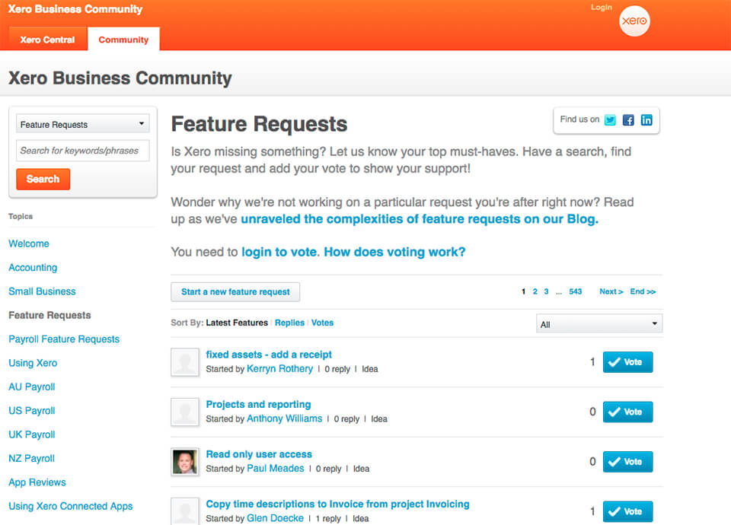731x525 pixels.
Task: Vote for Projects and reporting request
Action: click(x=627, y=412)
